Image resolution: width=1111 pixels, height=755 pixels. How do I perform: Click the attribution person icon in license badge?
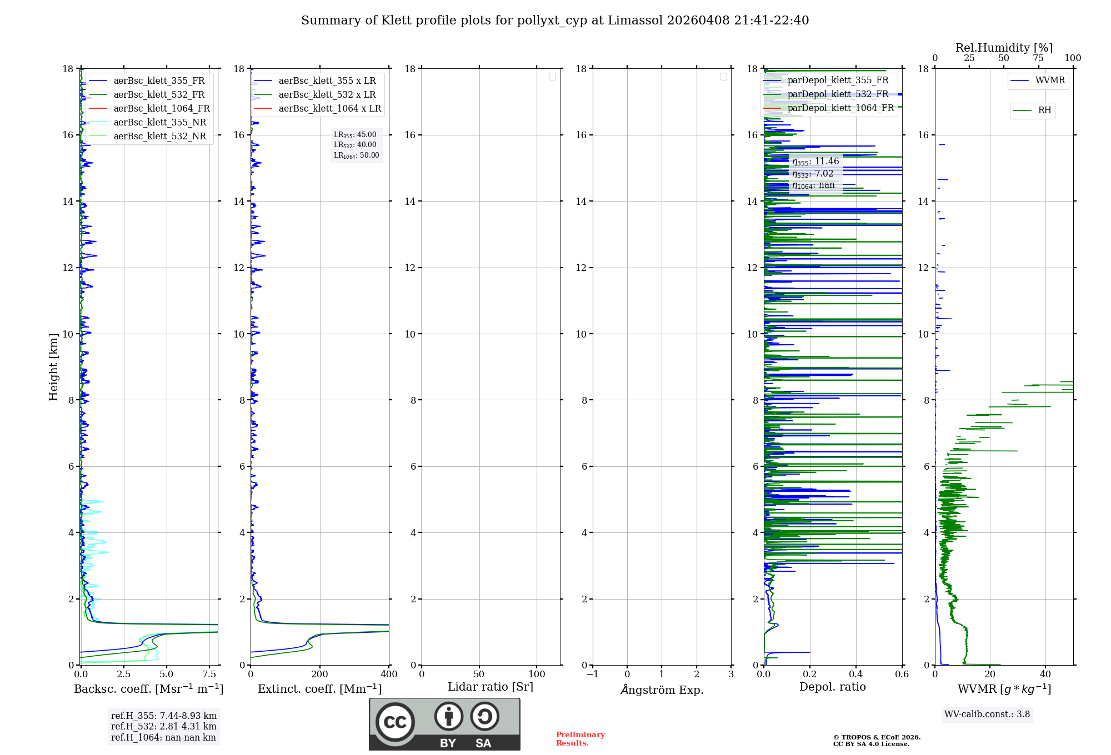pyautogui.click(x=448, y=716)
